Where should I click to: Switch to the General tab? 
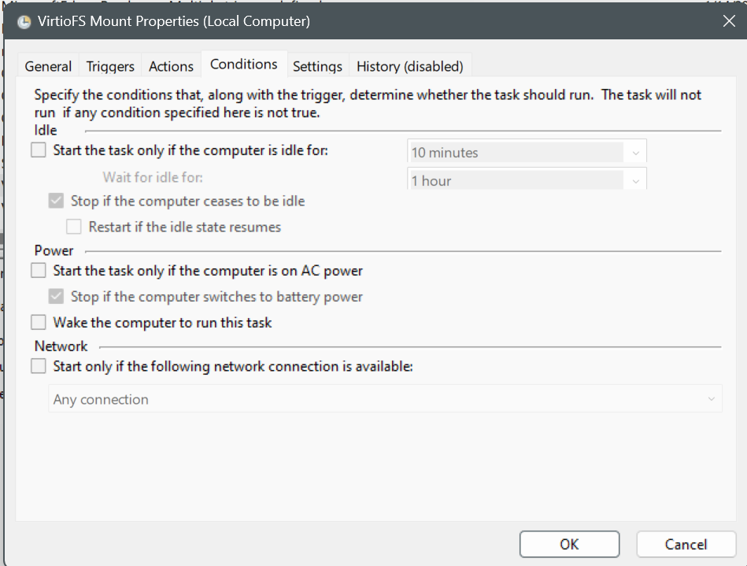(48, 66)
